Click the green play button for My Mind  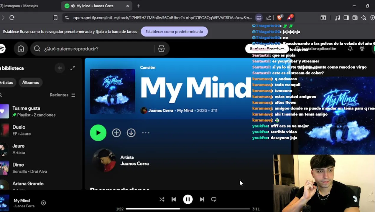(x=98, y=133)
